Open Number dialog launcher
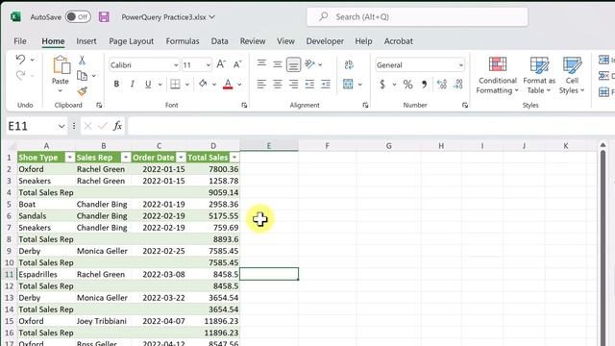 465,105
